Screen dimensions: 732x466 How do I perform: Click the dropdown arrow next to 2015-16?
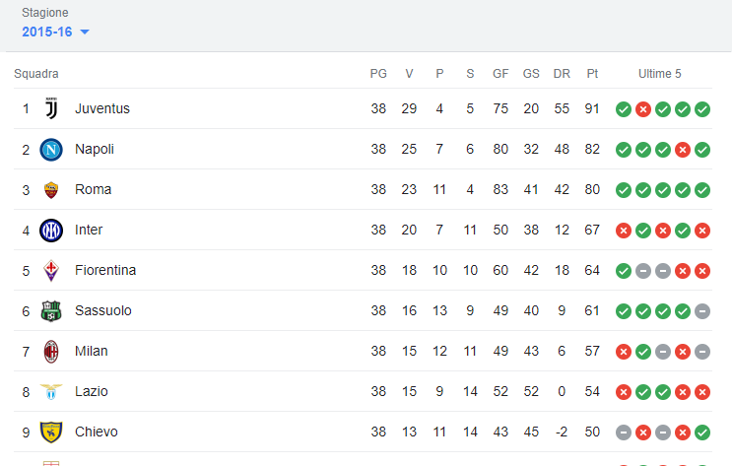coord(85,33)
